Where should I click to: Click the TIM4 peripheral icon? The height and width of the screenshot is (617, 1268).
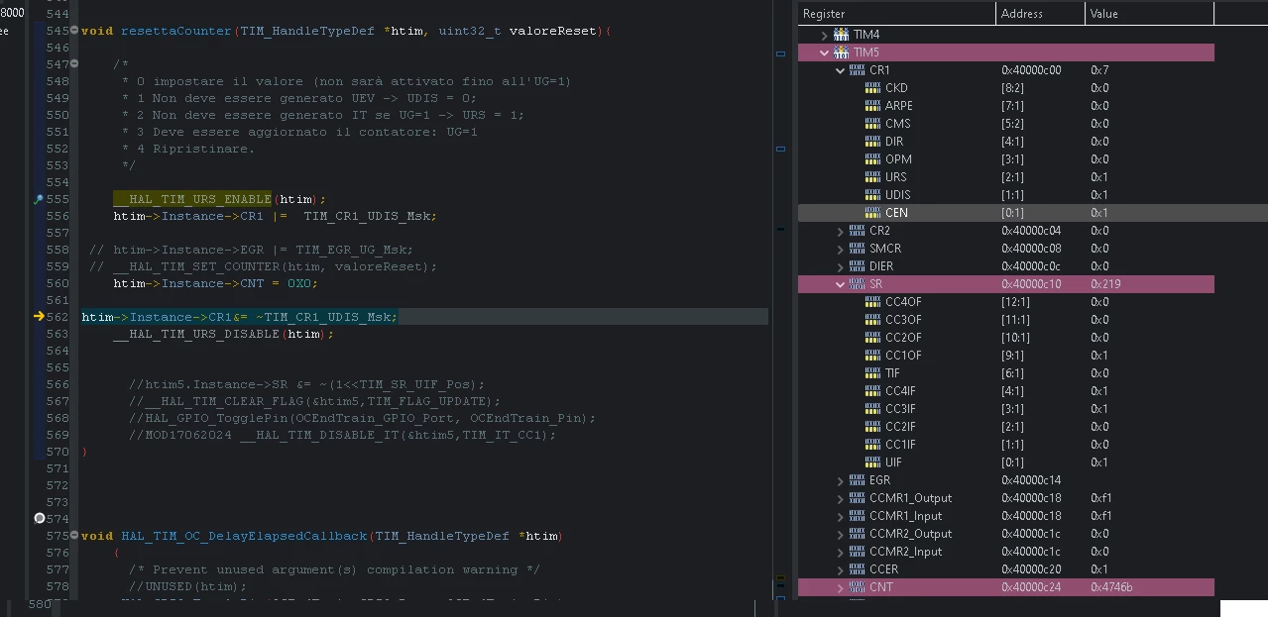841,35
